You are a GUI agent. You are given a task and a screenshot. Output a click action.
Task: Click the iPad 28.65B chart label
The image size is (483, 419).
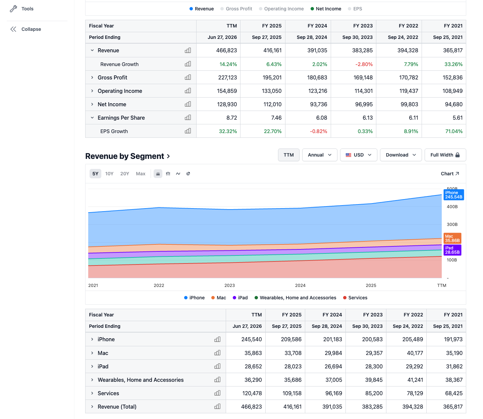(x=452, y=250)
